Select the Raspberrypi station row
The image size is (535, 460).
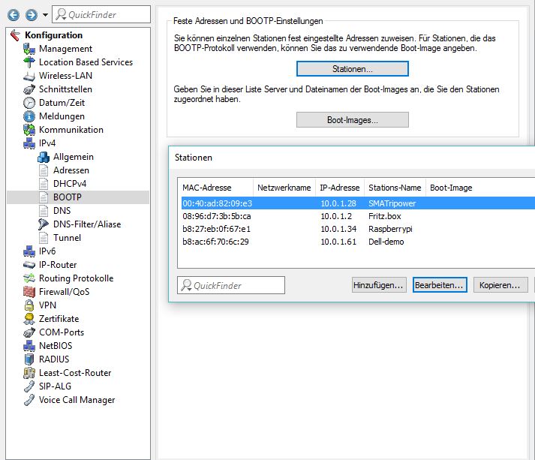point(356,229)
